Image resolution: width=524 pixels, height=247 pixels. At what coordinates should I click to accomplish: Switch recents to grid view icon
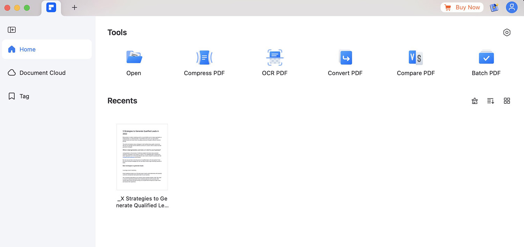(507, 101)
